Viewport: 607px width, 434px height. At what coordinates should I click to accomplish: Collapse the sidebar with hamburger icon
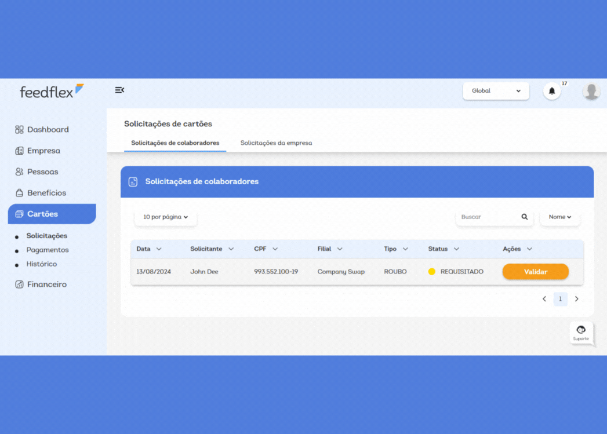(x=119, y=90)
